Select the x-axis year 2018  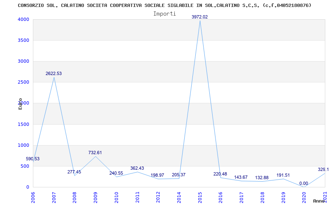tap(262, 197)
